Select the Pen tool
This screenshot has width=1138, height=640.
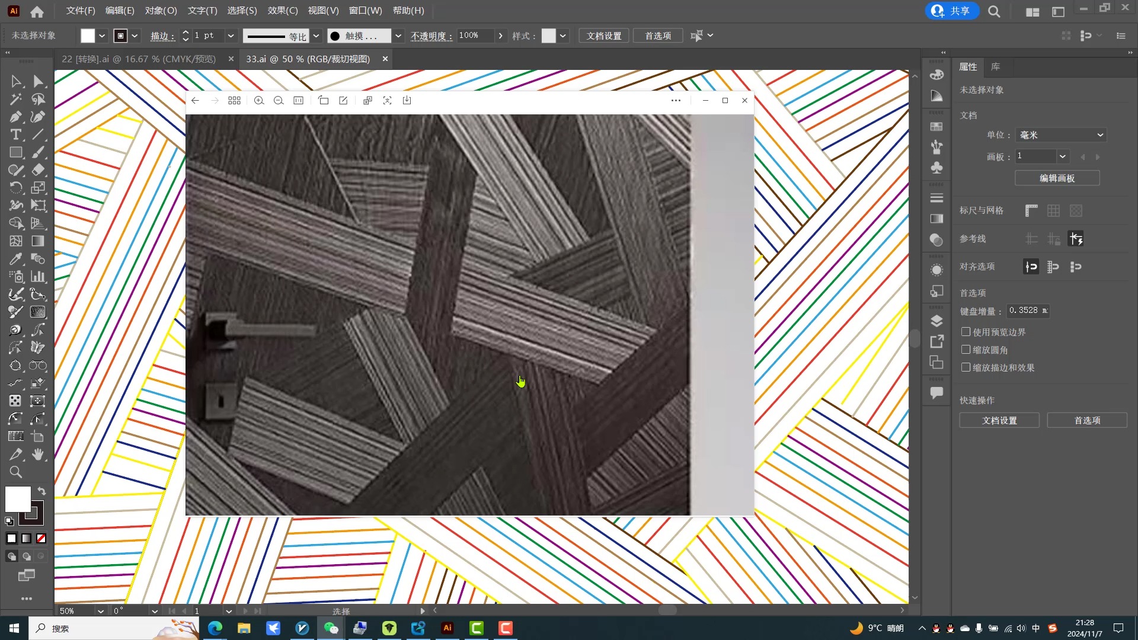[16, 117]
